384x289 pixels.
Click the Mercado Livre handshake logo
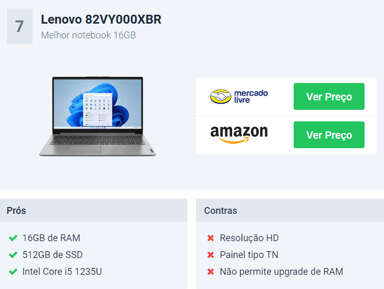[x=239, y=97]
